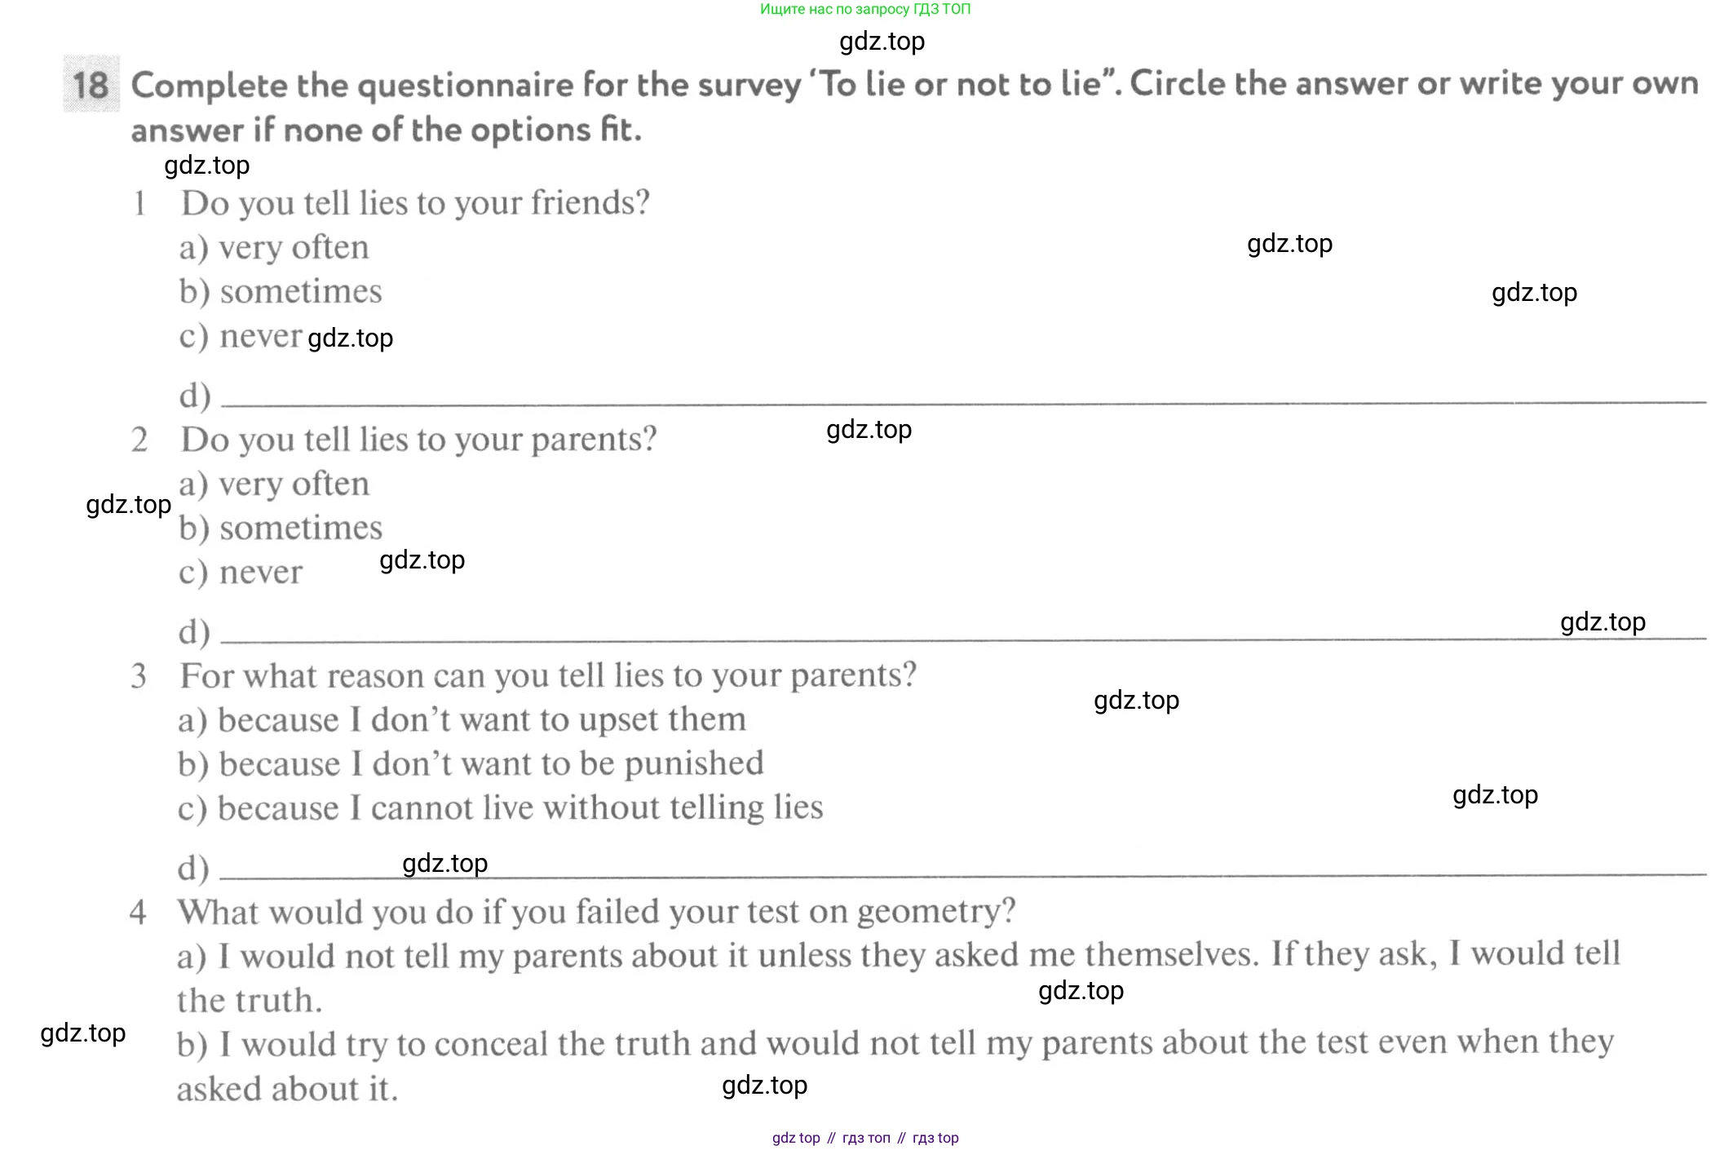Open the purple 'gdz top' footer link
This screenshot has height=1150, width=1733.
pyautogui.click(x=796, y=1138)
